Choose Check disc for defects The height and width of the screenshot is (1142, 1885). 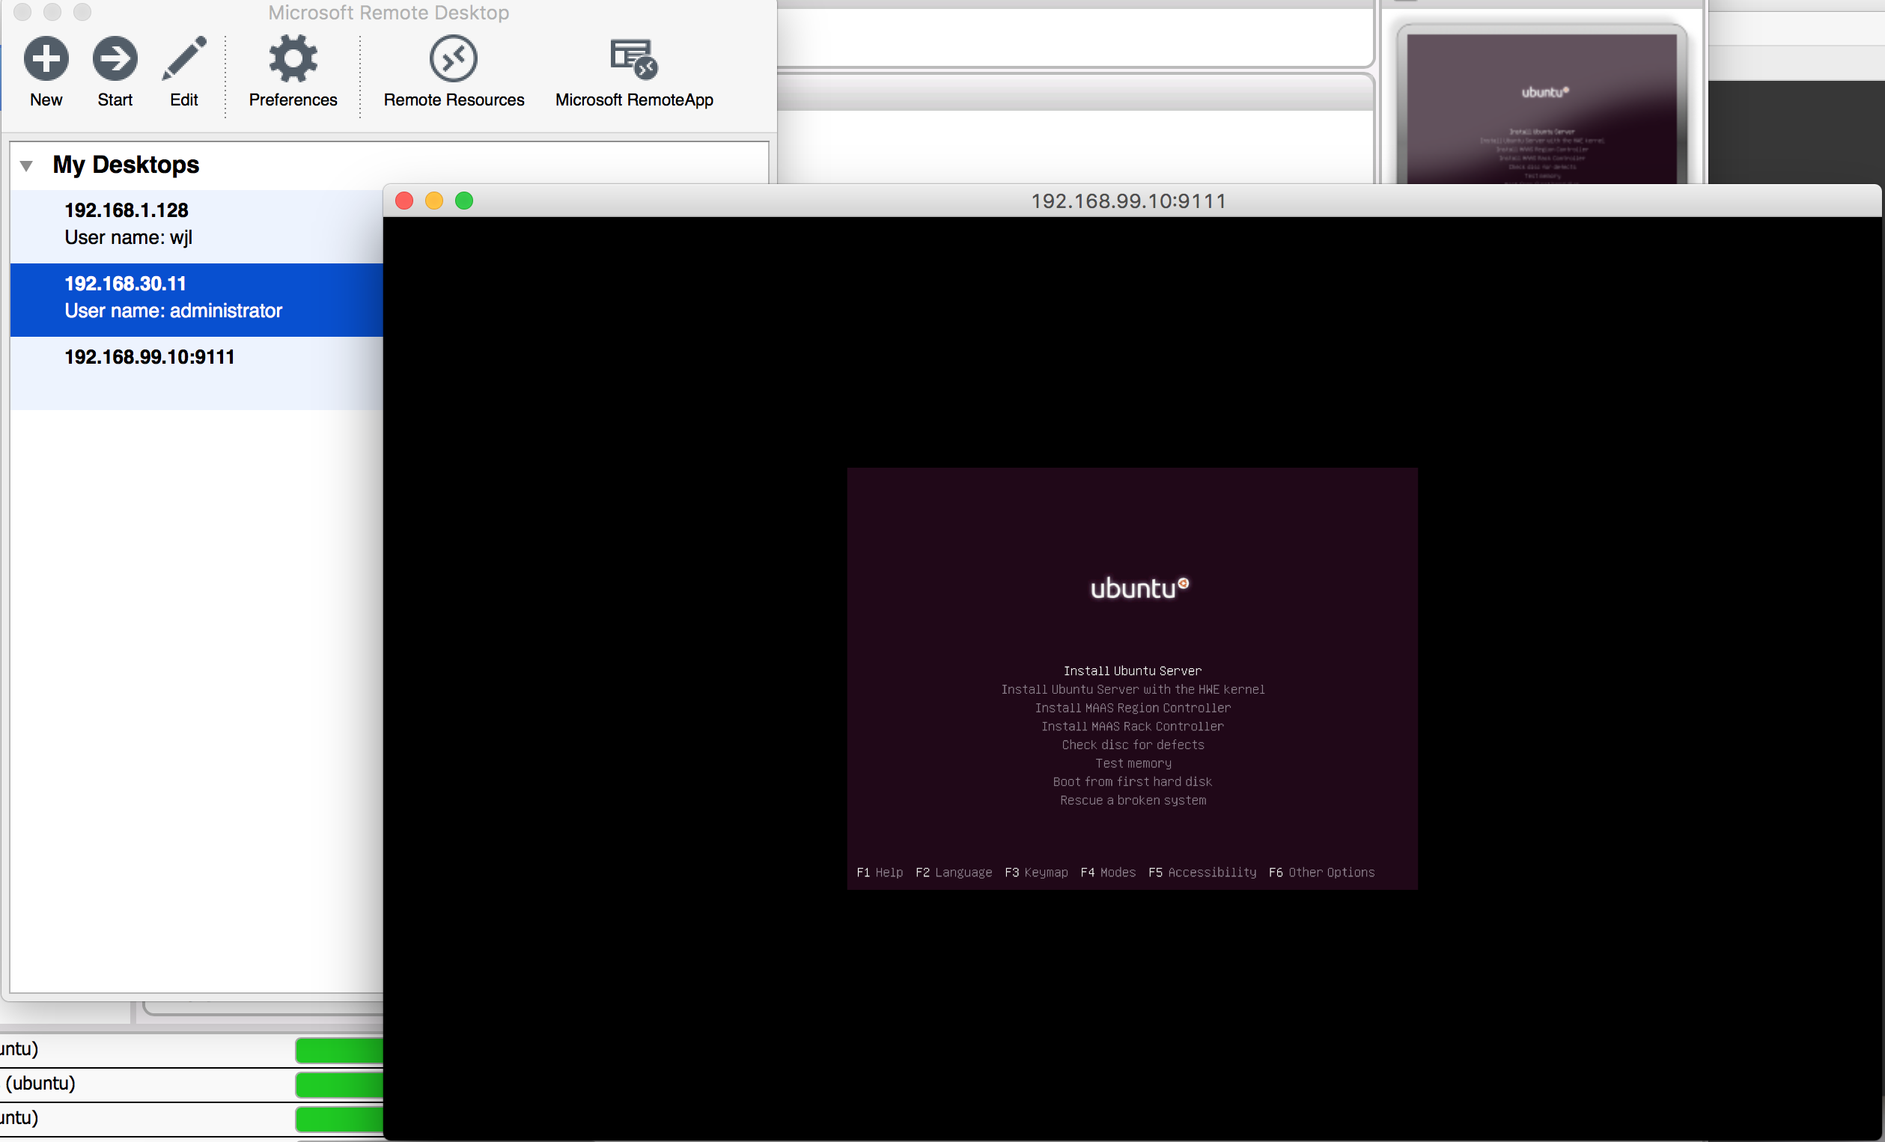coord(1132,745)
